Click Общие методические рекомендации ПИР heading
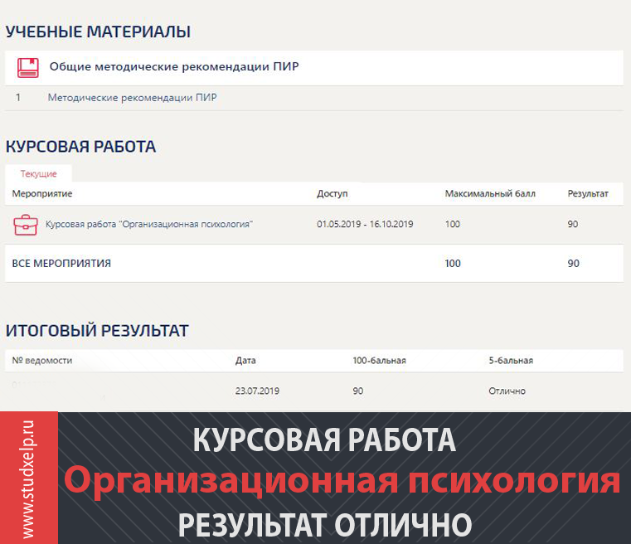Image resolution: width=631 pixels, height=544 pixels. pos(174,66)
